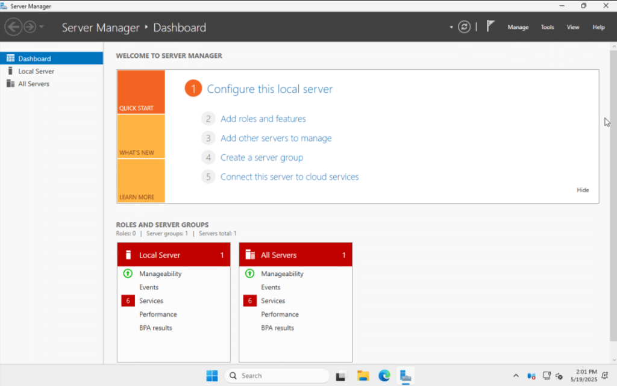Click the step 2 number circle
The image size is (617, 386).
(208, 119)
